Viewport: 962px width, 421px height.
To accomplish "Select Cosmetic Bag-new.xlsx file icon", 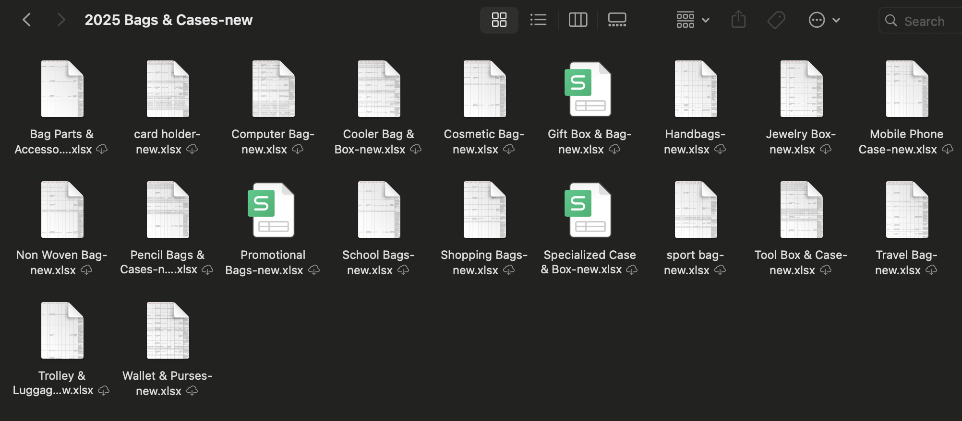I will (485, 89).
